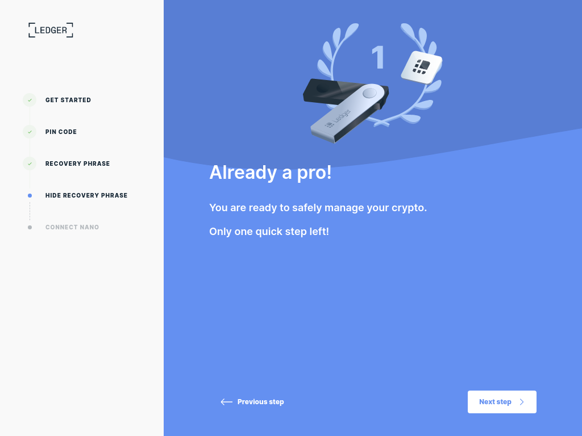The height and width of the screenshot is (436, 582).
Task: Click the number 1 inside the wreath
Action: pos(378,57)
